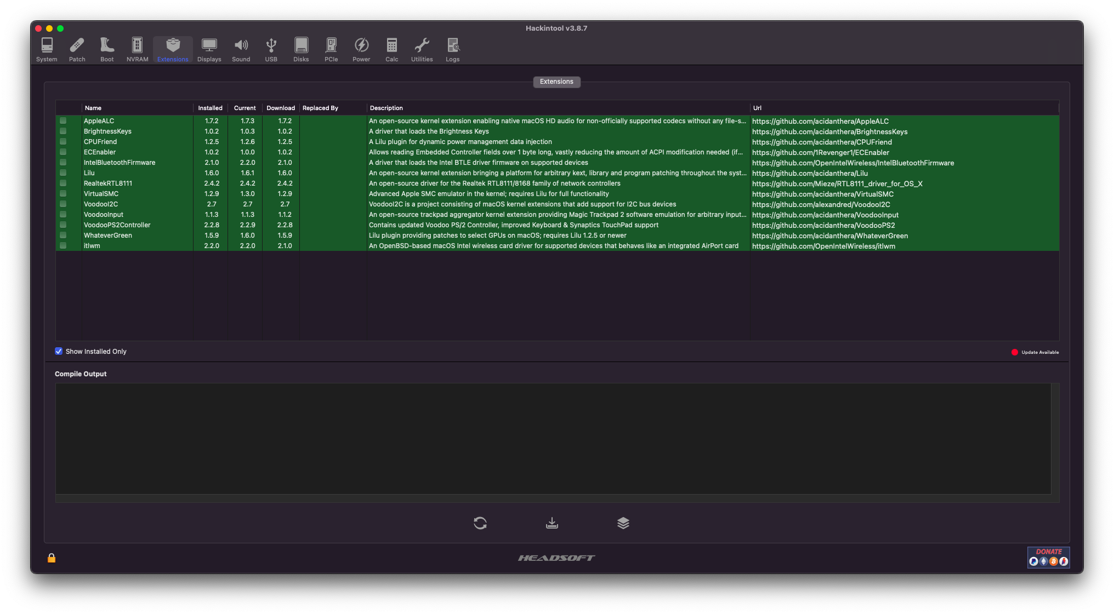The height and width of the screenshot is (614, 1114).
Task: Click the download extensions icon
Action: point(552,523)
